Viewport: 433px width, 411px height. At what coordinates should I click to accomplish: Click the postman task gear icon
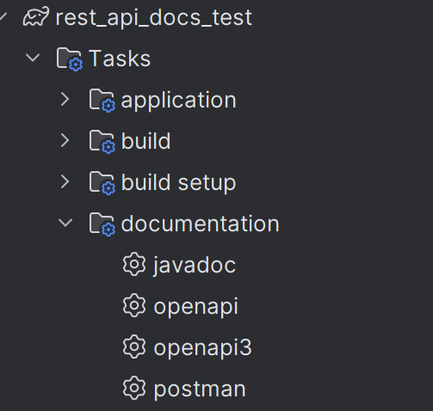134,388
